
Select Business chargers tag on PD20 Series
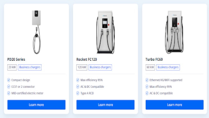point(30,67)
